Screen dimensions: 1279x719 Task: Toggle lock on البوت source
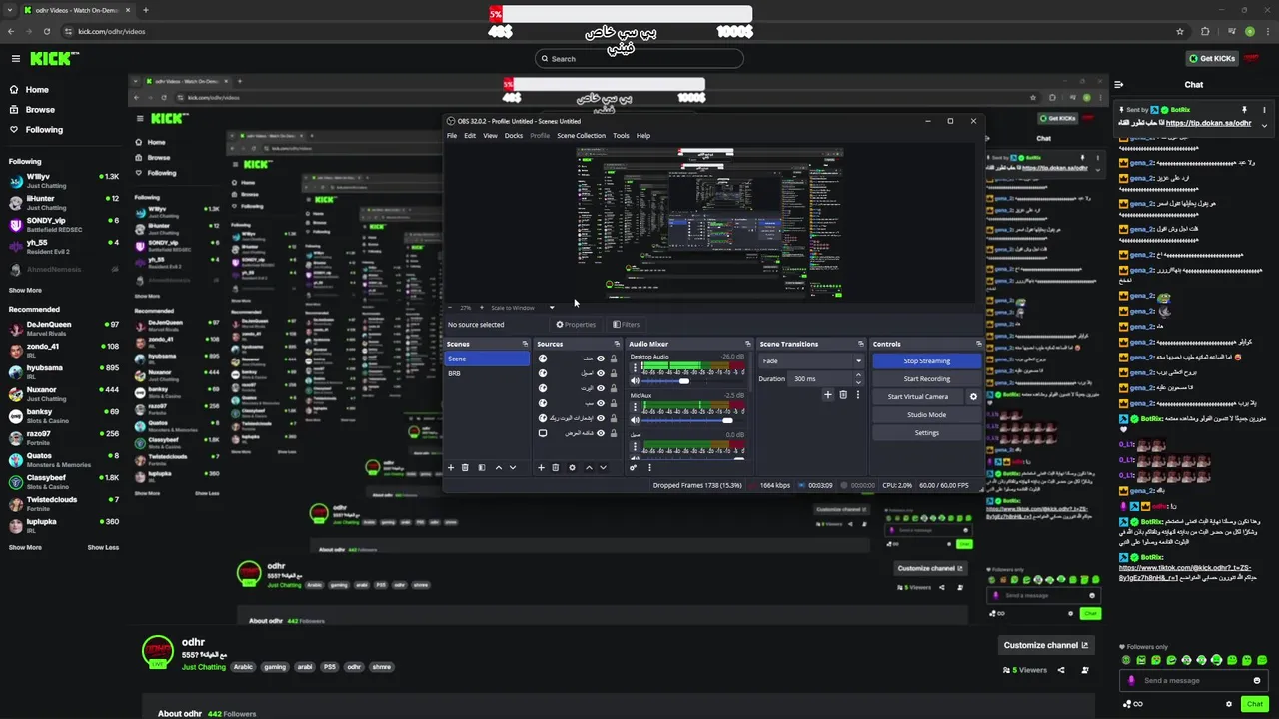[614, 388]
